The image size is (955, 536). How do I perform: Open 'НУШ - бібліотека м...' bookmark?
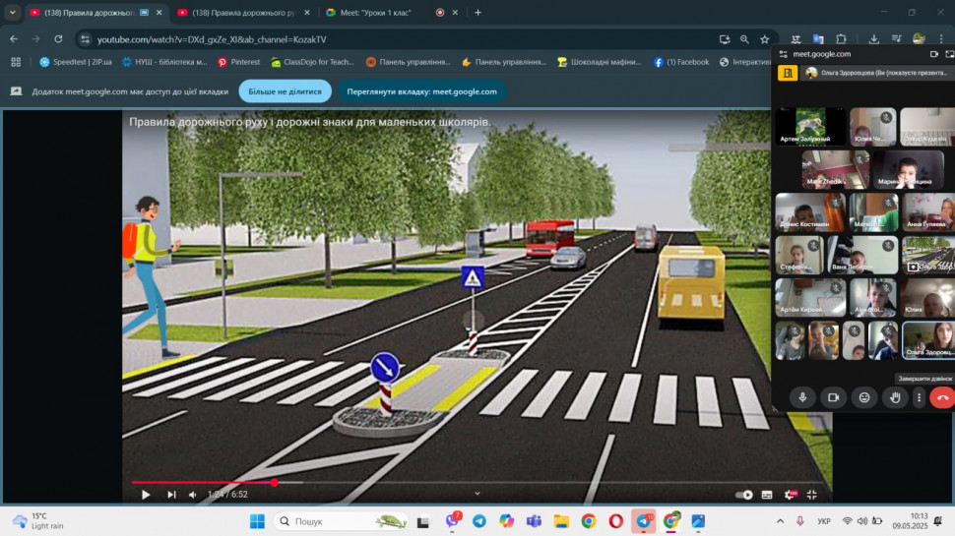(164, 62)
